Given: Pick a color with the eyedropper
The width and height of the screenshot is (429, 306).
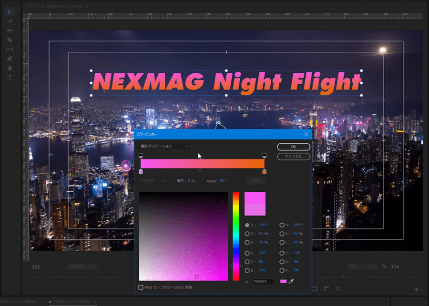Looking at the screenshot, I should (291, 281).
